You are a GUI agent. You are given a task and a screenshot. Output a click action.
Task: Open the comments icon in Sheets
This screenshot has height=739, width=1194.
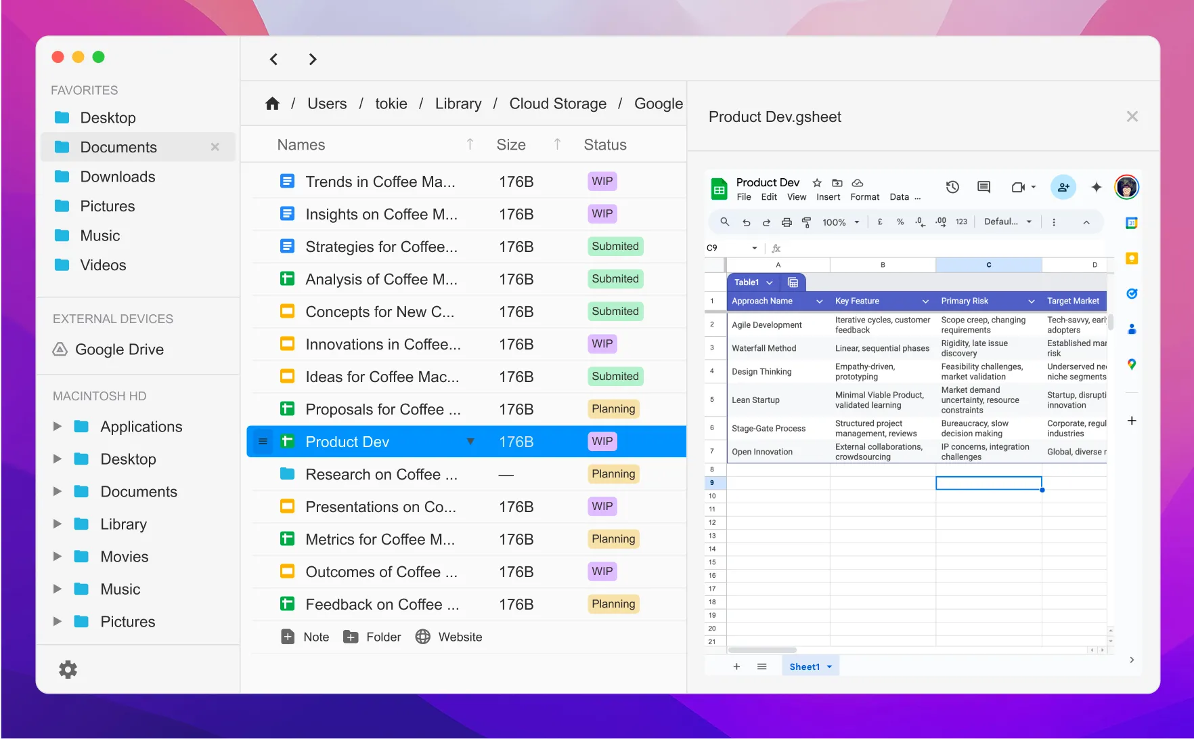pyautogui.click(x=983, y=187)
